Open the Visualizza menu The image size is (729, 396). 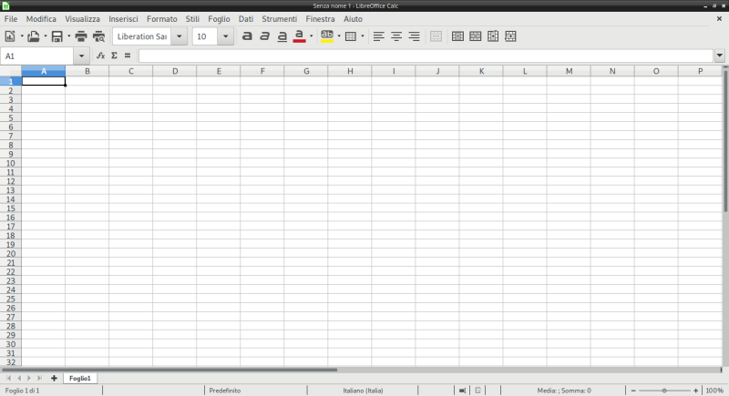pyautogui.click(x=82, y=19)
